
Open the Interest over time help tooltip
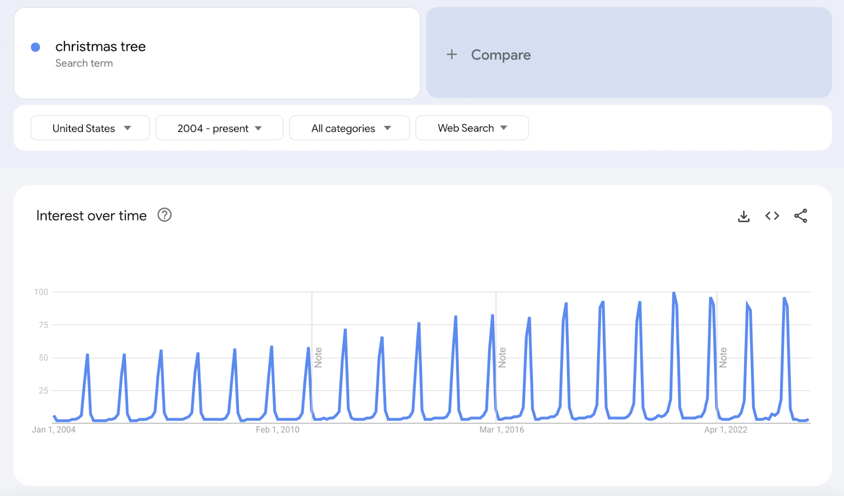[x=164, y=216]
